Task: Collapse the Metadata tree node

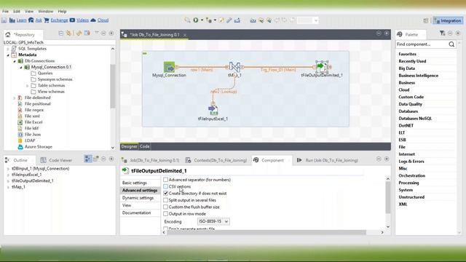Action: (x=8, y=55)
